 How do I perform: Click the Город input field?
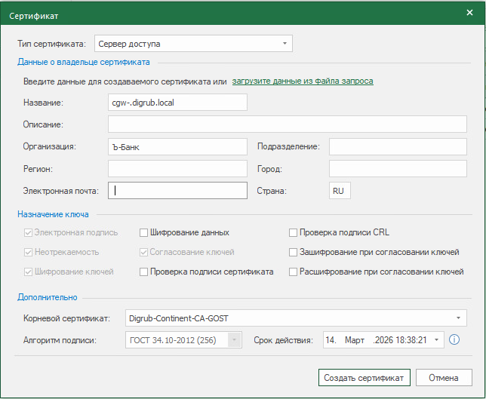(x=398, y=168)
